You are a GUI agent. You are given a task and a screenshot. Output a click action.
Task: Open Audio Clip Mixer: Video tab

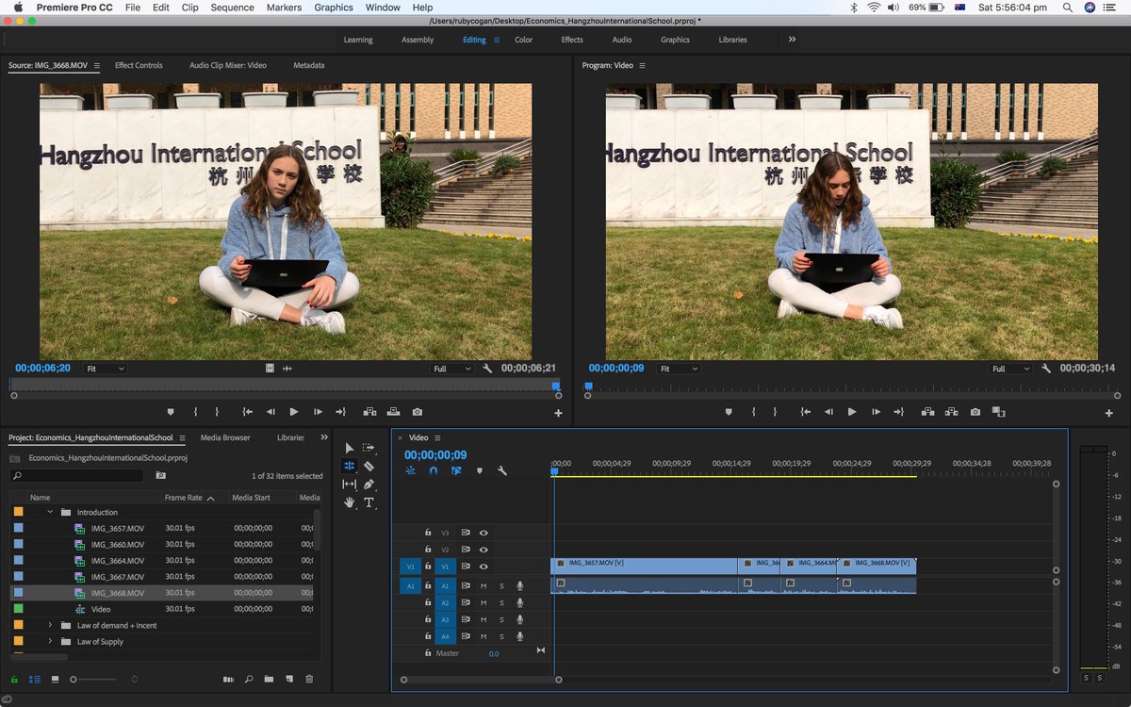click(228, 65)
